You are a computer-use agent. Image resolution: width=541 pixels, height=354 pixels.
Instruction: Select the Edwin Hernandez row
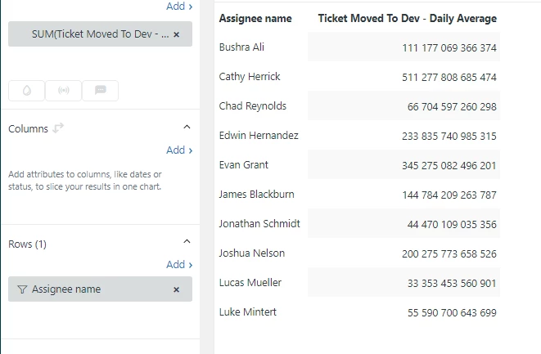(x=259, y=136)
